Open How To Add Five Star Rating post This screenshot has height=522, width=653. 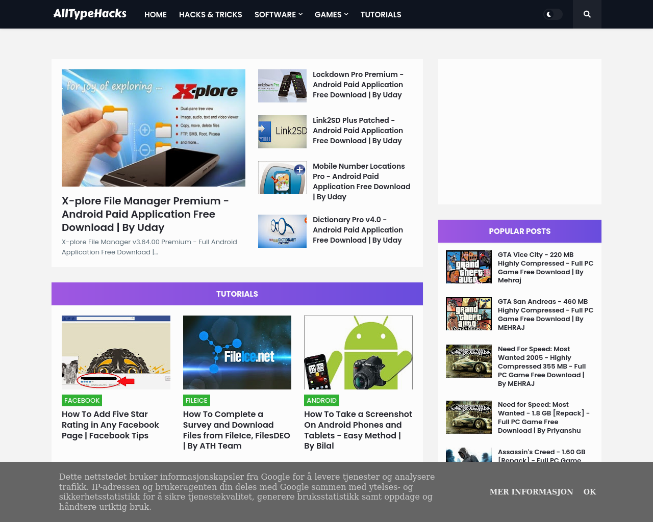coord(110,425)
